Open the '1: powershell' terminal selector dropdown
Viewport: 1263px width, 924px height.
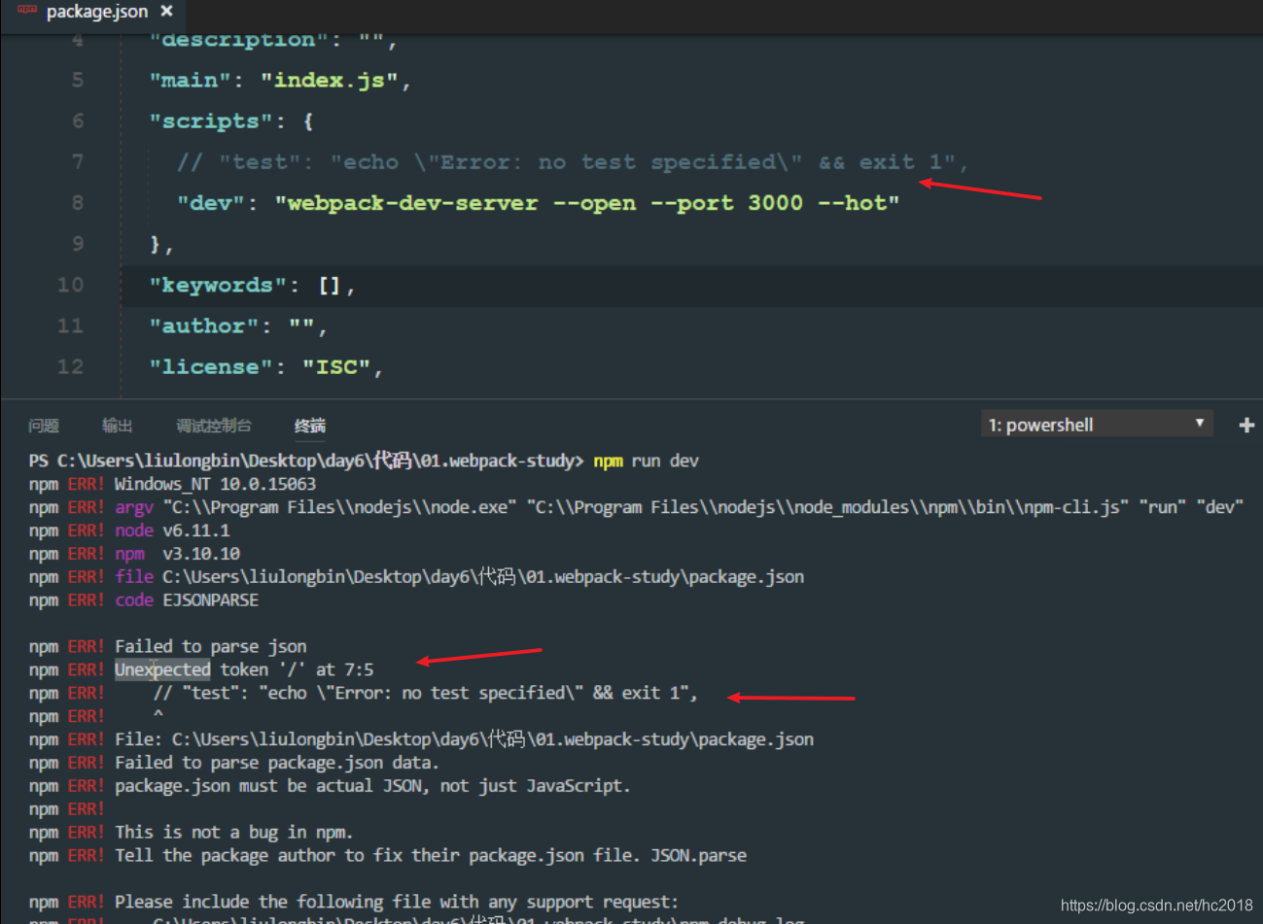1097,425
